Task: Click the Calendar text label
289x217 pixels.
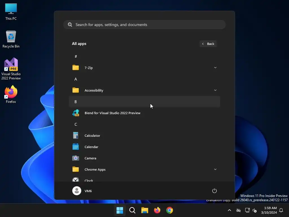Action: [91, 147]
